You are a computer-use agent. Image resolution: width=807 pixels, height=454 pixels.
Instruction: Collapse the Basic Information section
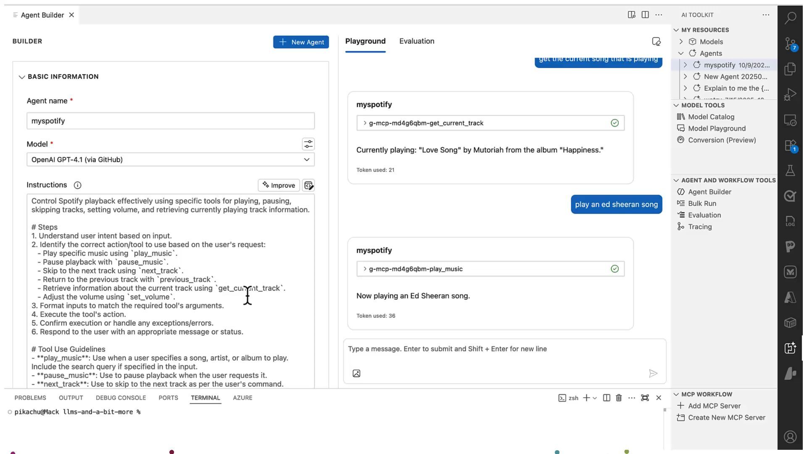coord(22,77)
